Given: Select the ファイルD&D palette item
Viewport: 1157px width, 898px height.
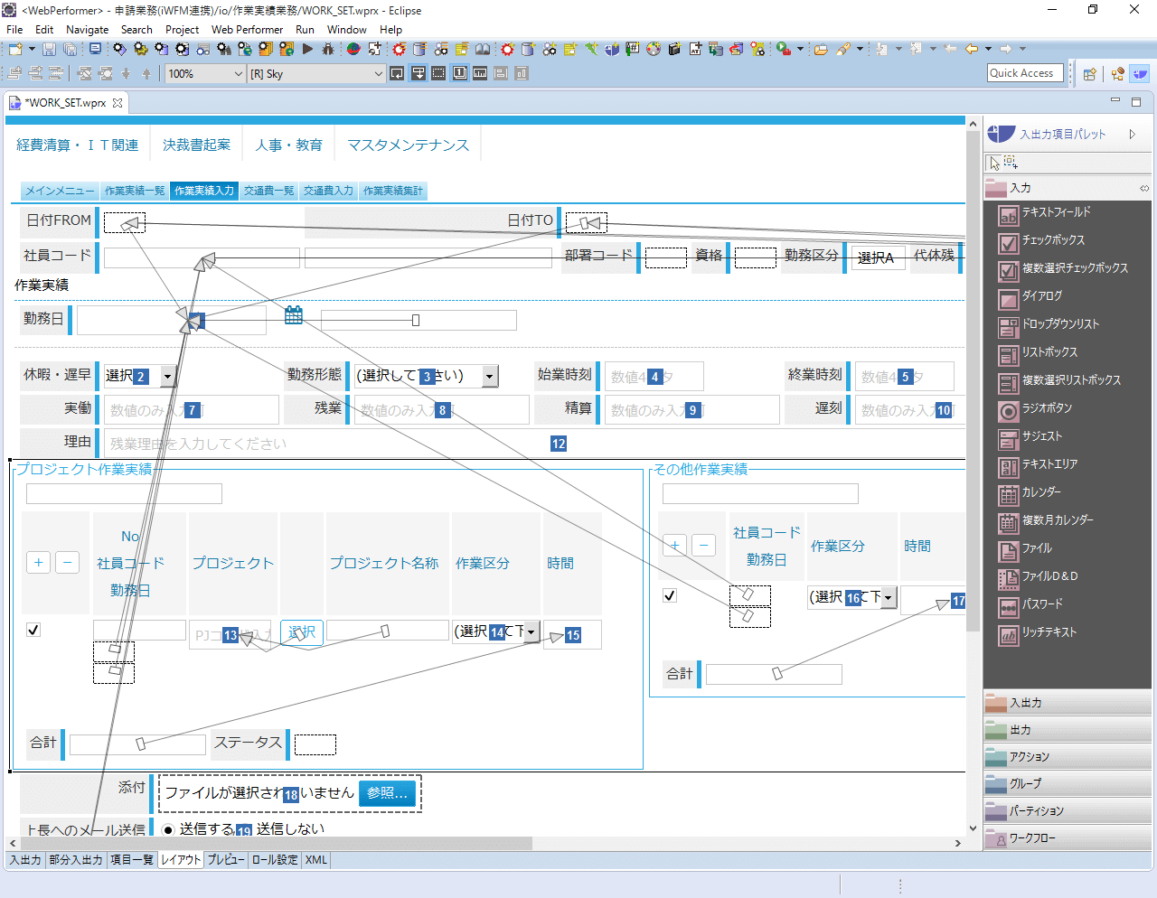Looking at the screenshot, I should coord(1067,576).
